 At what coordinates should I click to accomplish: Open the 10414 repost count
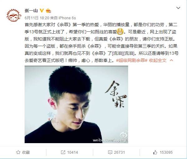(73, 152)
